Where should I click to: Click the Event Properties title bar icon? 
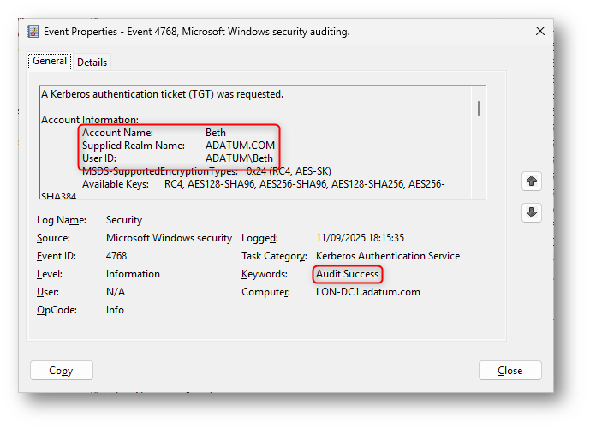33,32
